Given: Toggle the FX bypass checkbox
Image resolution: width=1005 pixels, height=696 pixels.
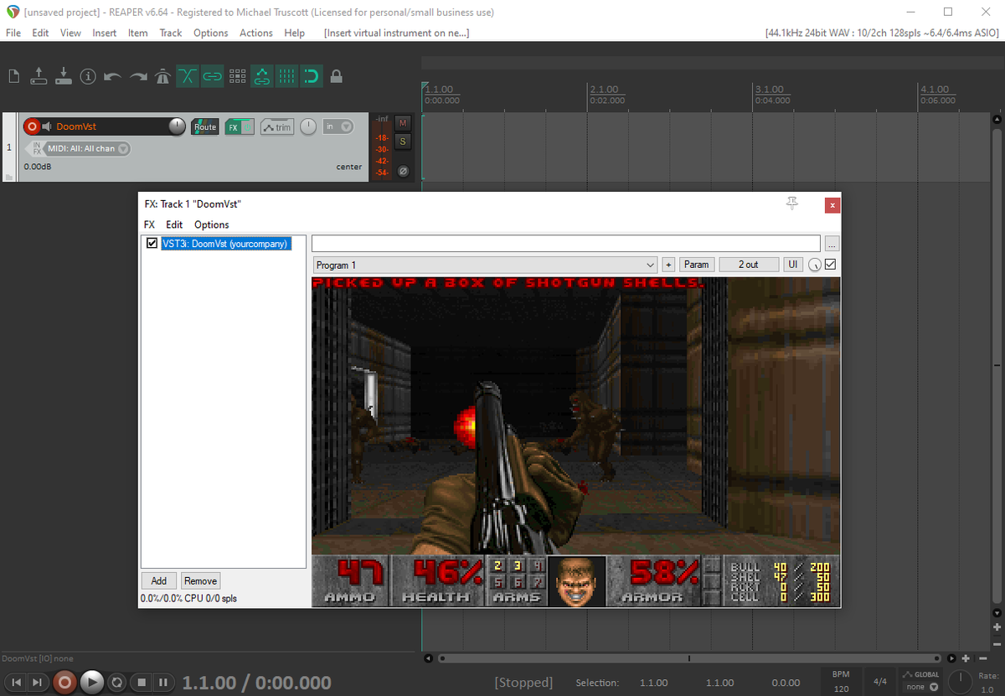Looking at the screenshot, I should [x=831, y=265].
